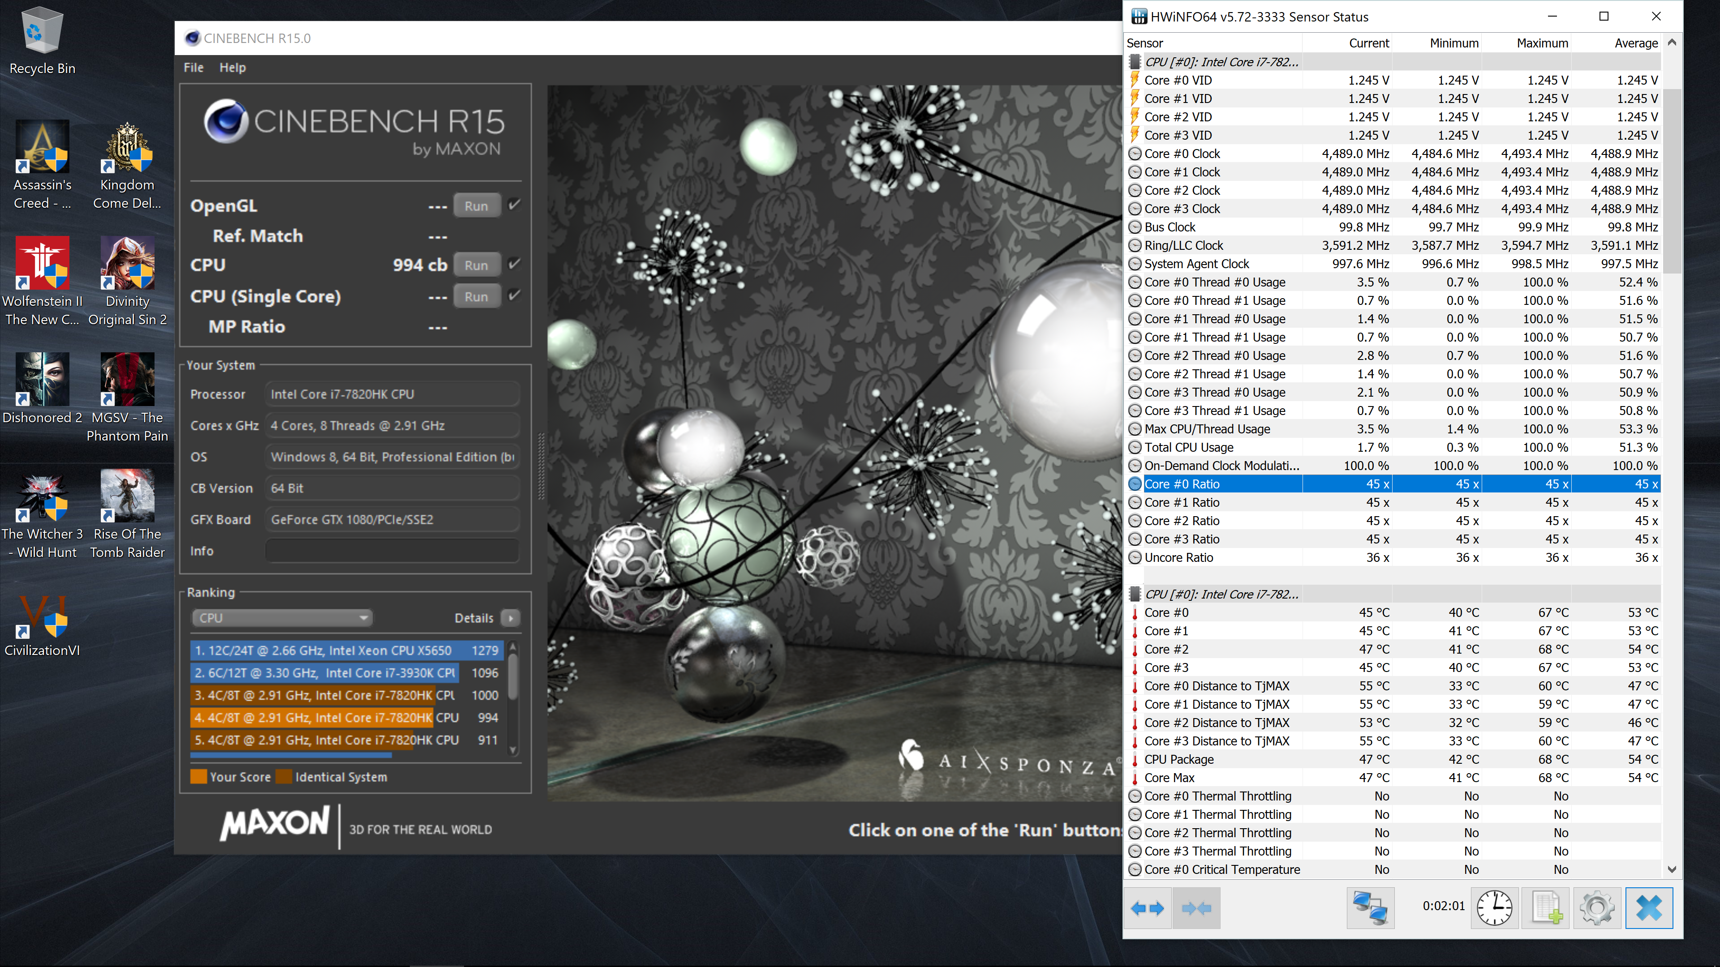This screenshot has width=1720, height=967.
Task: Click the Minimum column header
Action: [1436, 43]
